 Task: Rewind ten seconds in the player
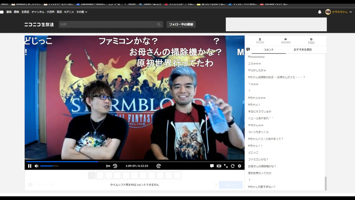(x=115, y=166)
